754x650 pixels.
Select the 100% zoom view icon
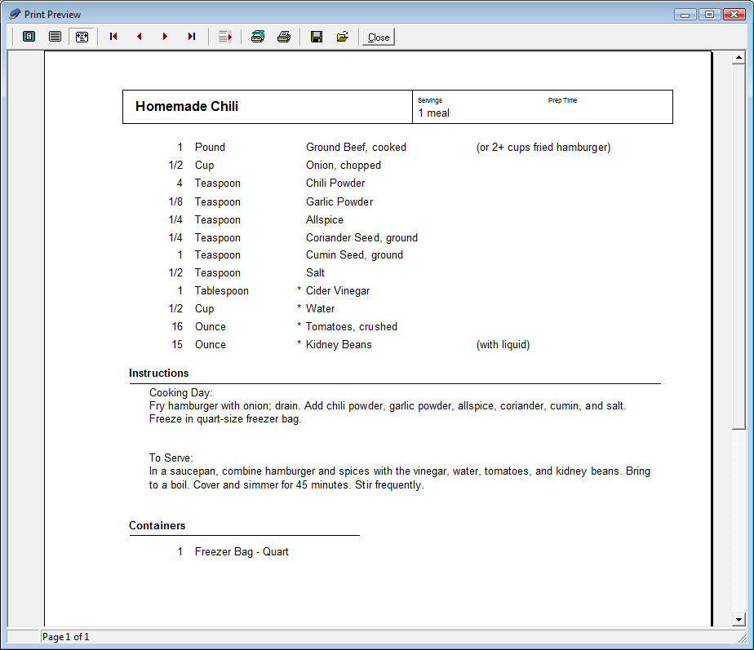pyautogui.click(x=55, y=37)
